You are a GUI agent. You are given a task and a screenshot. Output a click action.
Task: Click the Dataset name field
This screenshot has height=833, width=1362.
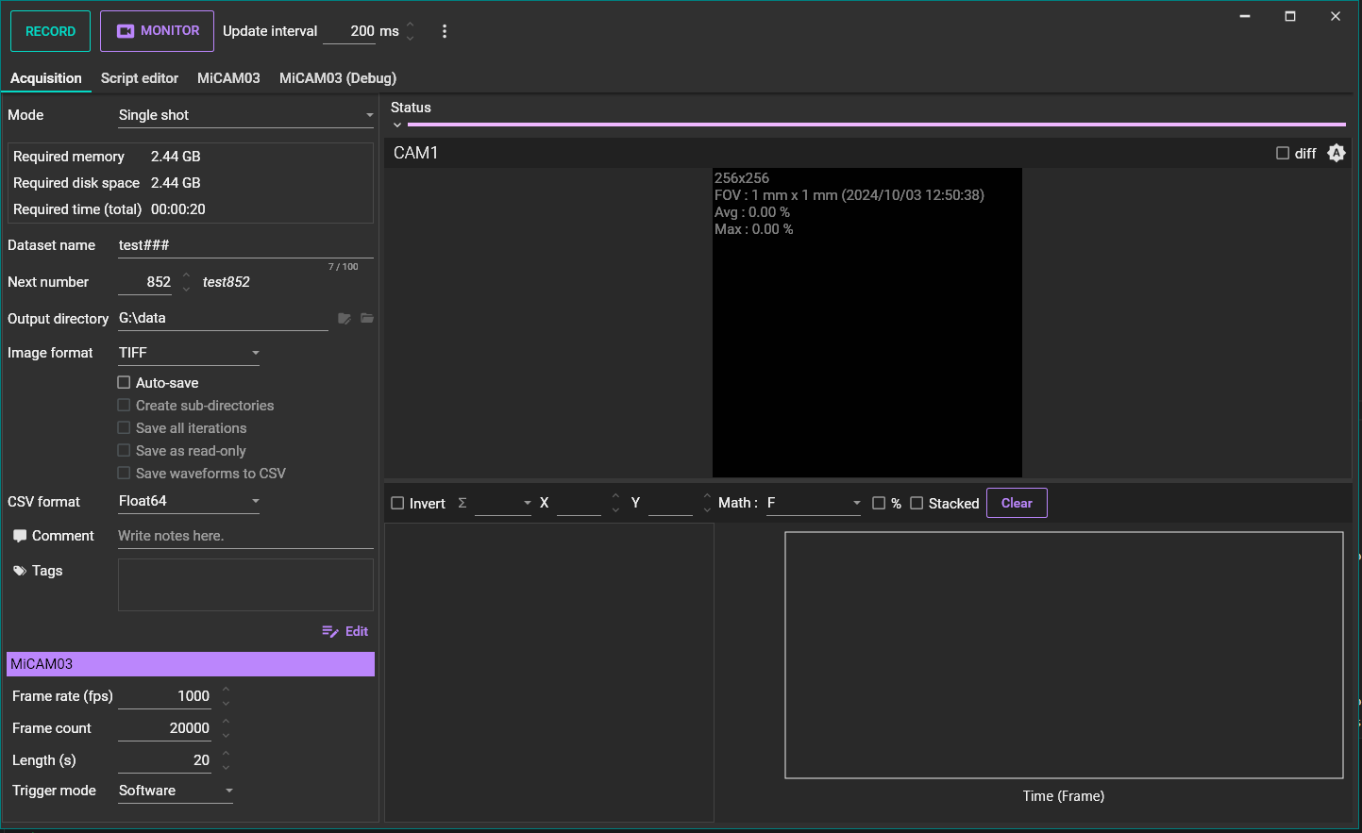(245, 245)
